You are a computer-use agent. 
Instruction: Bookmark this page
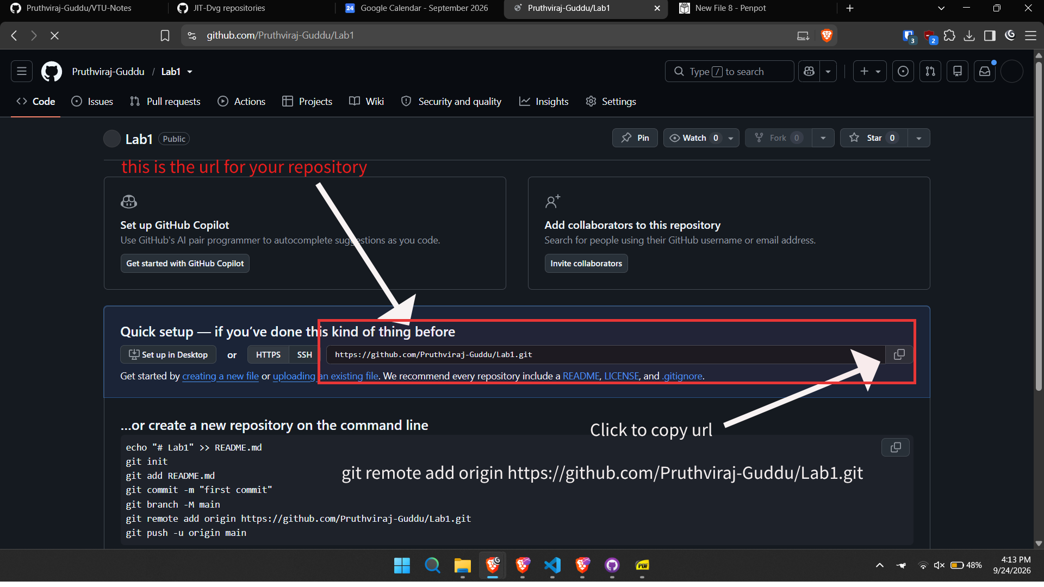[165, 35]
